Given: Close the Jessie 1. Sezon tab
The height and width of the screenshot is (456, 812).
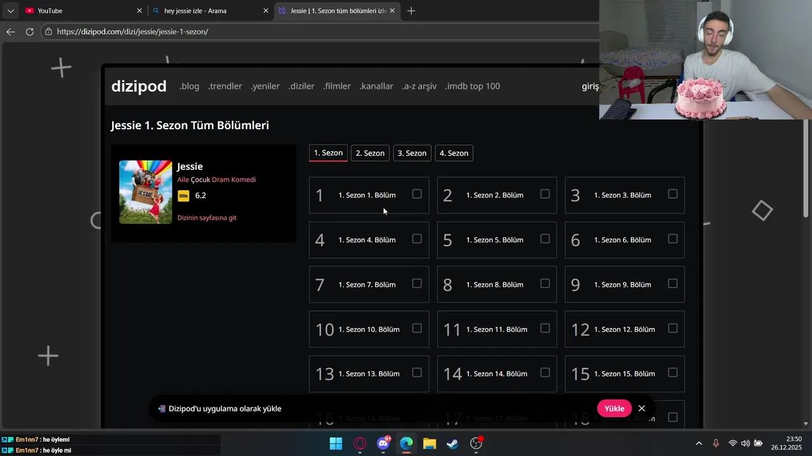Looking at the screenshot, I should (x=393, y=11).
